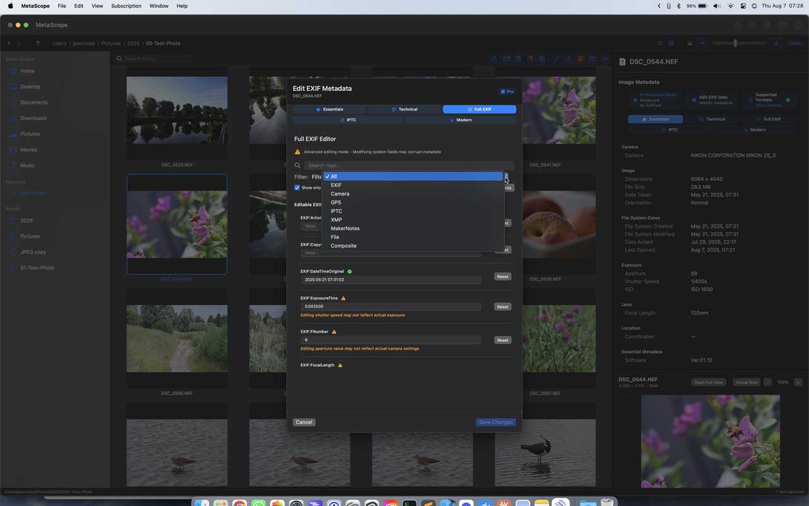Open Home in the sidebar

pos(27,71)
